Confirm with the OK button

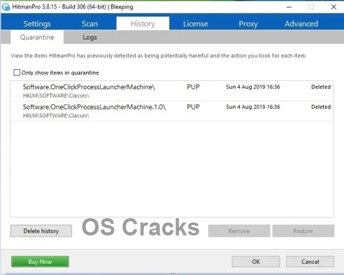click(x=256, y=261)
